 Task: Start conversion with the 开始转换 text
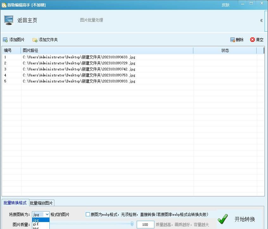point(245,219)
